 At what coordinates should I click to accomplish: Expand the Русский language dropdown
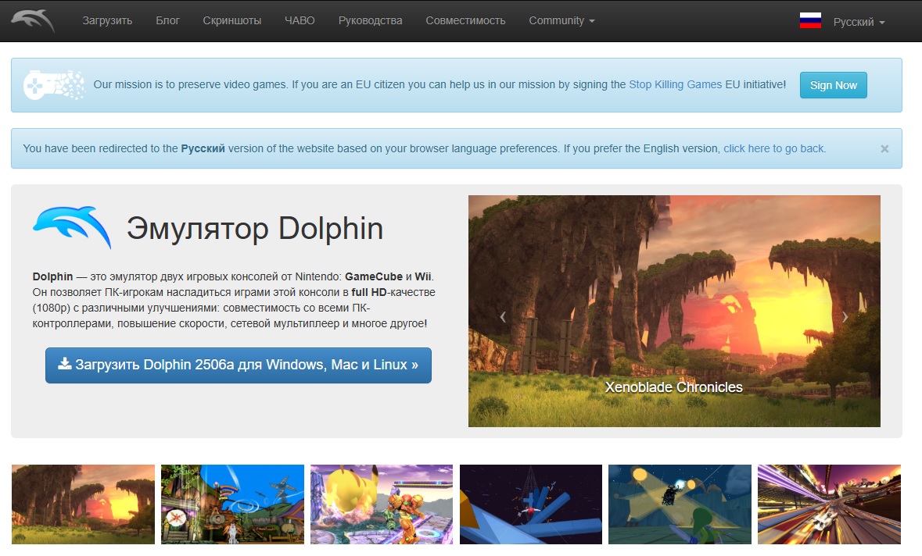pos(859,23)
